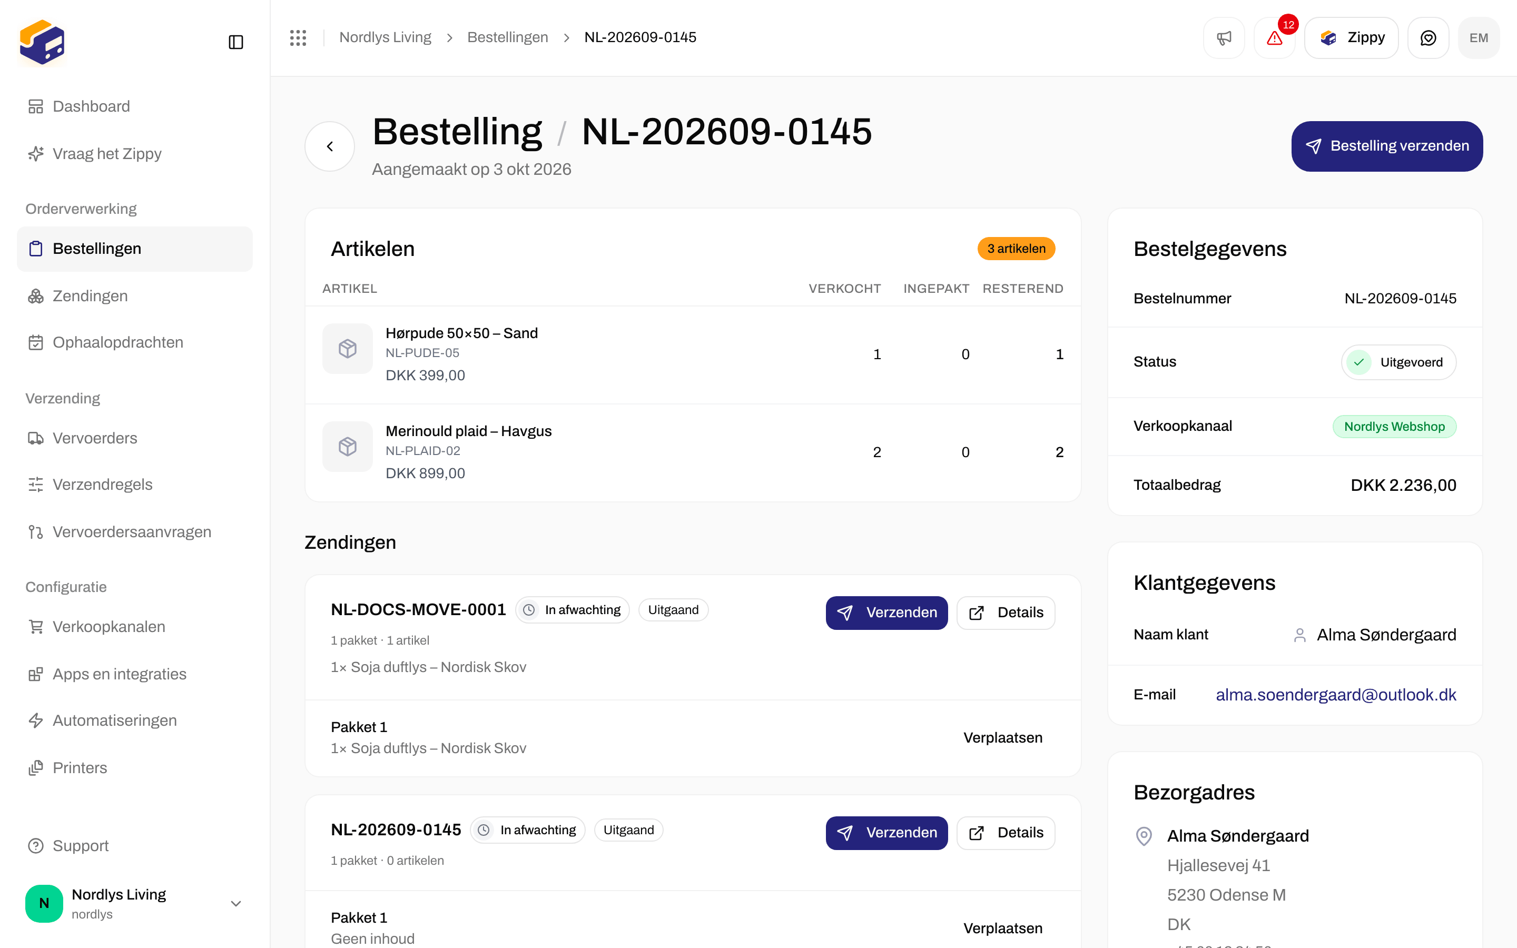Click Bestelling verzenden button
1517x948 pixels.
[x=1386, y=146]
